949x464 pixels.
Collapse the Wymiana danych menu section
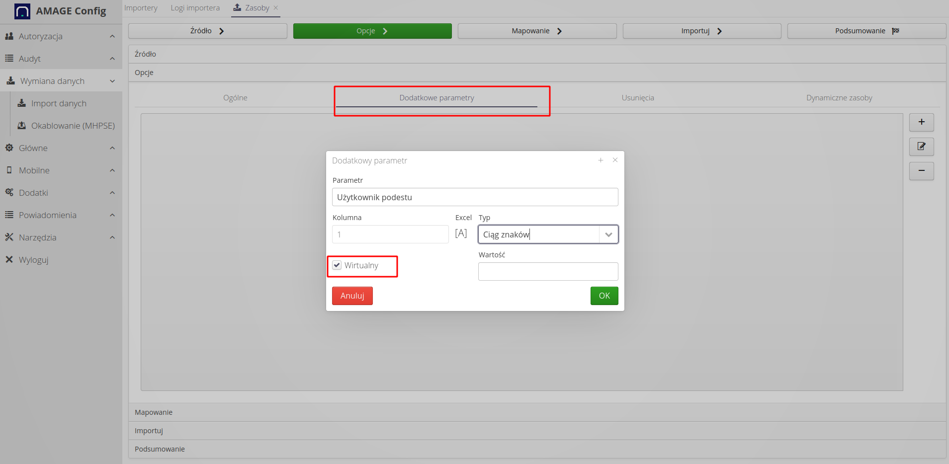click(112, 81)
